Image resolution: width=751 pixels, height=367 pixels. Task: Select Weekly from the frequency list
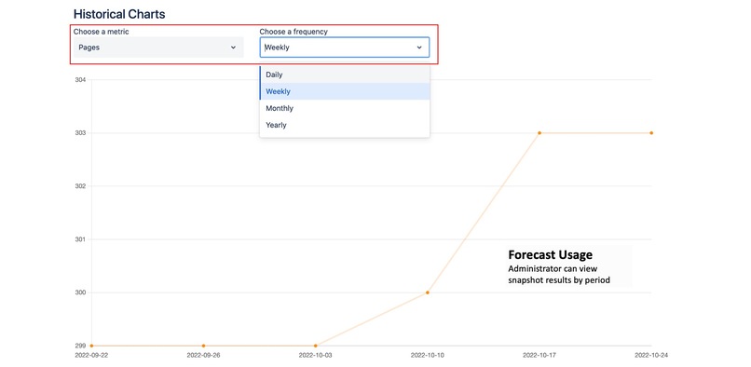coord(345,91)
